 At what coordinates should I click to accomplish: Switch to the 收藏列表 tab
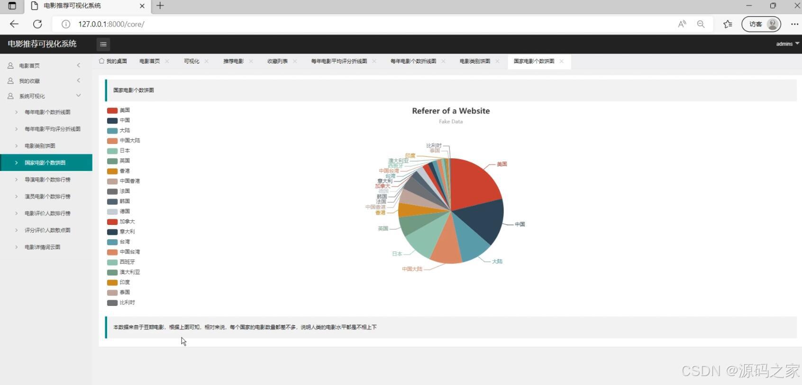[277, 61]
